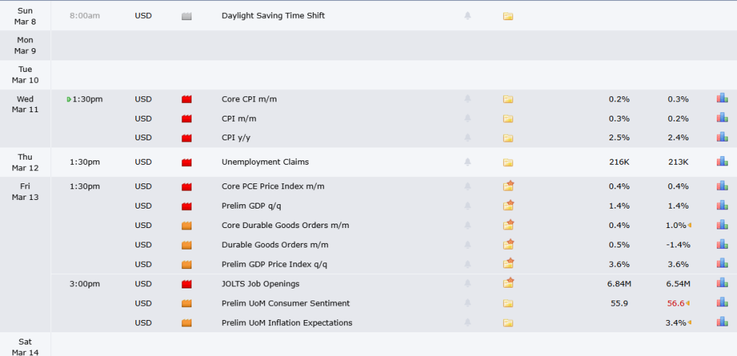Click the gray impact icon for Daylight Saving Time Shift
The image size is (737, 356).
[187, 16]
